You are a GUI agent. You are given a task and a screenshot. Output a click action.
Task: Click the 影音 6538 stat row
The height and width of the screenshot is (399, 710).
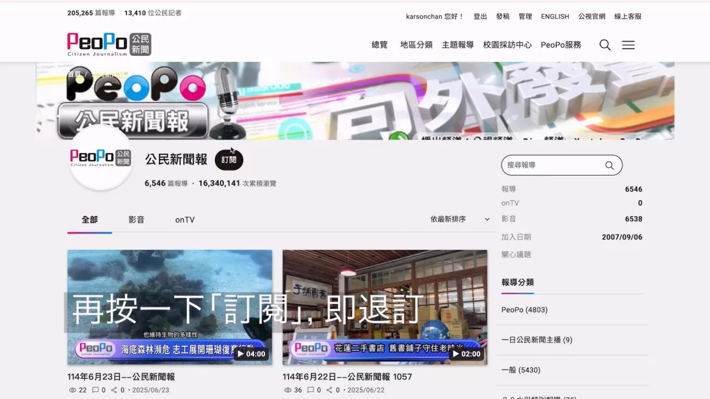[571, 219]
